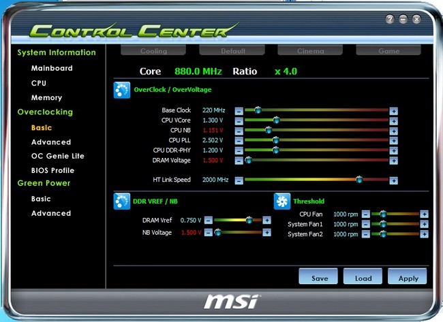Increase DRAM Voltage with plus button
The image size is (443, 322).
[393, 161]
